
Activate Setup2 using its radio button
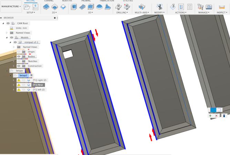31,75
